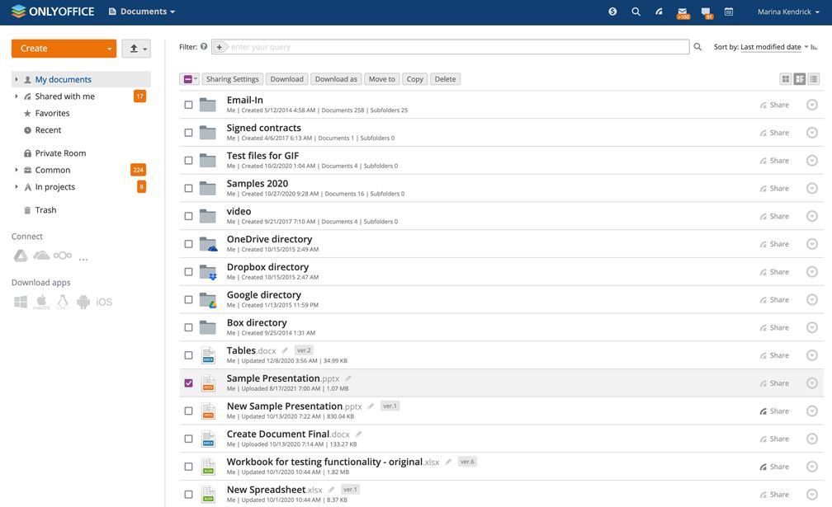Screen dimensions: 832x507
Task: Connect a Google Drive account
Action: pos(21,256)
